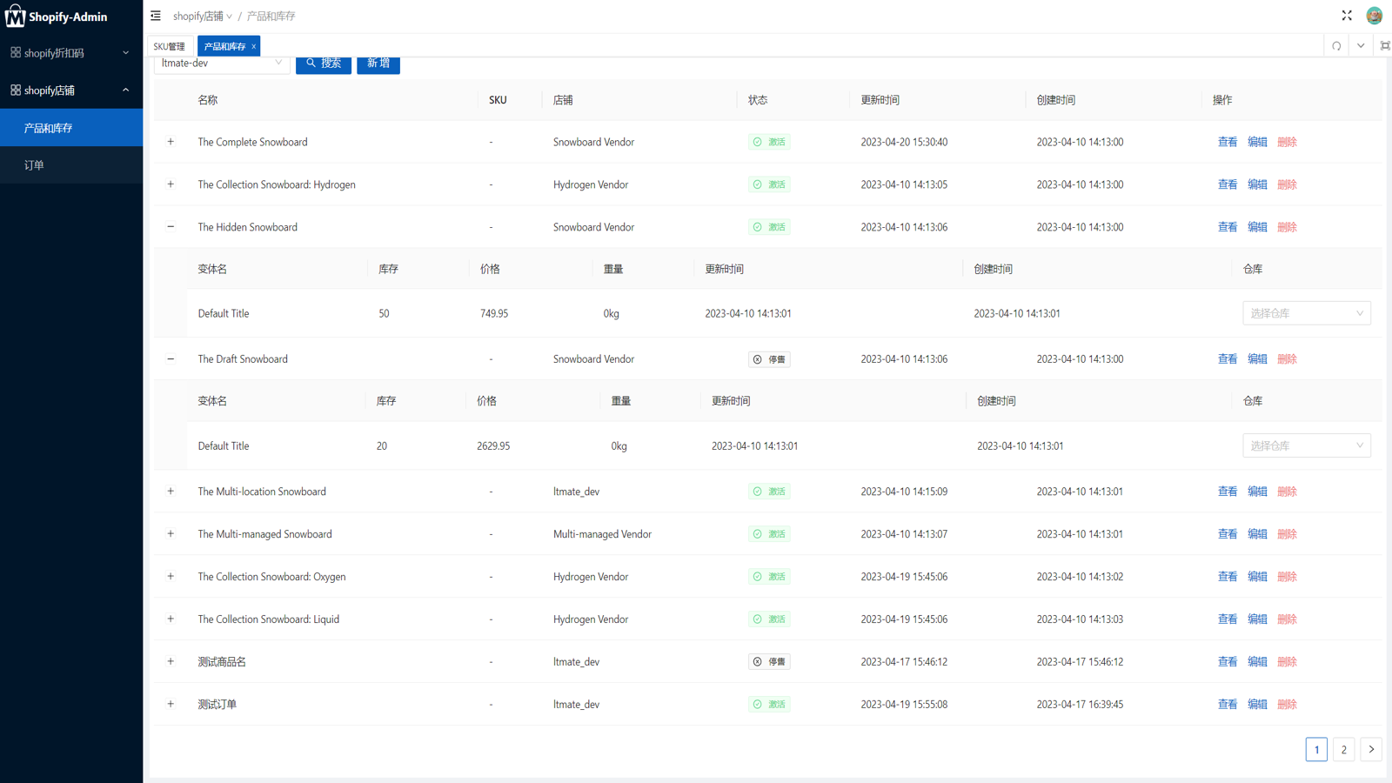
Task: Switch to the SKU管理 tab
Action: click(170, 47)
